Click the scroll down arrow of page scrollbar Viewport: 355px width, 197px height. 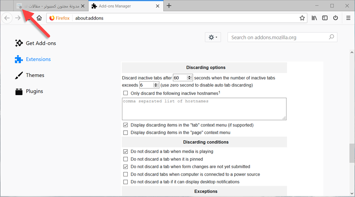(x=352, y=193)
